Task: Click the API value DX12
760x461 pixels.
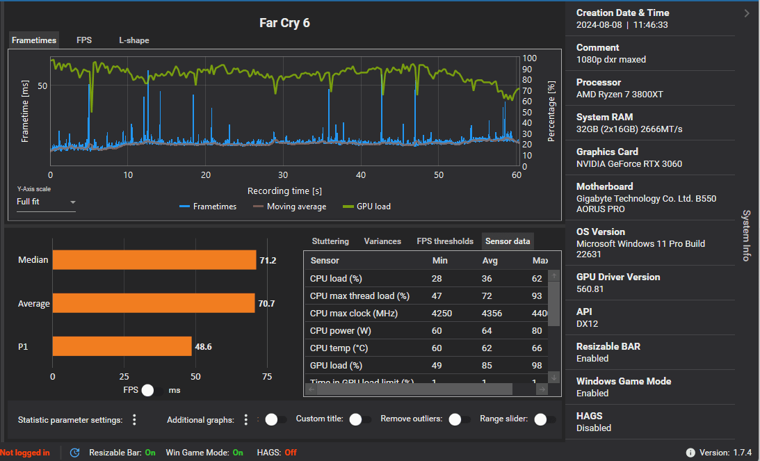Action: [x=586, y=324]
